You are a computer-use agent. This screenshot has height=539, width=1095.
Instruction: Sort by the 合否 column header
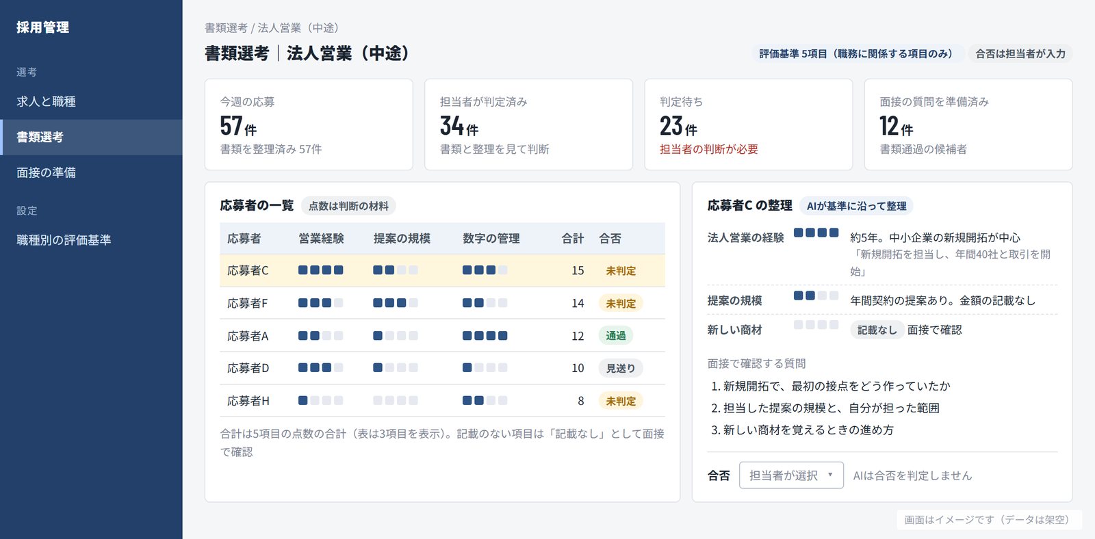(x=610, y=239)
